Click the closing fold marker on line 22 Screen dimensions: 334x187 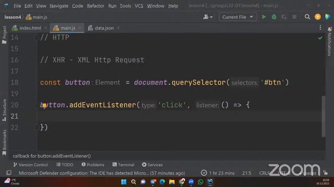pos(37,127)
